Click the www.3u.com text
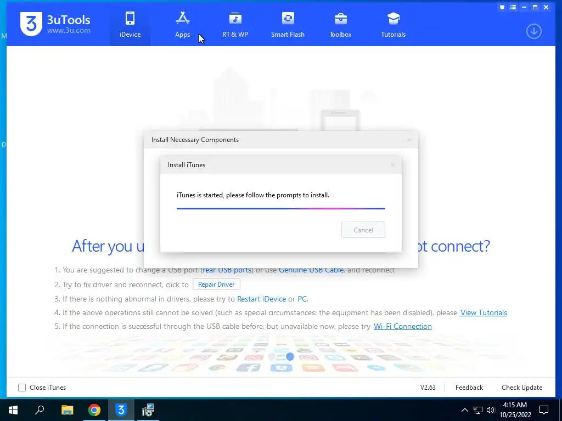562x421 pixels. 69,31
